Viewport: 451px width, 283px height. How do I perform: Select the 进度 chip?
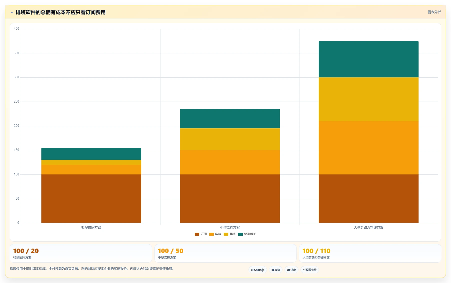pyautogui.click(x=291, y=270)
